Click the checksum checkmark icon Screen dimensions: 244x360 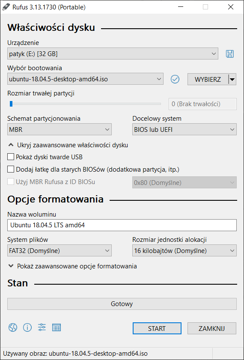pyautogui.click(x=175, y=79)
